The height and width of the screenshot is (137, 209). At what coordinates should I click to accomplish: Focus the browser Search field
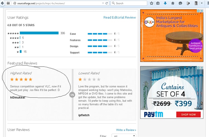[129, 3]
